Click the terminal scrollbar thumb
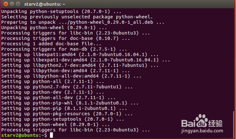 tap(233, 124)
